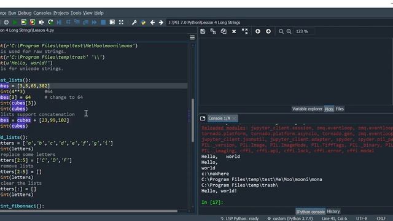Screen dimensions: 393x221
Task: Click the fullscreen mode icon
Action: point(122,22)
